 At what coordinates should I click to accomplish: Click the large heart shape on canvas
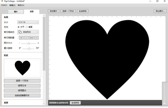pos(107,59)
